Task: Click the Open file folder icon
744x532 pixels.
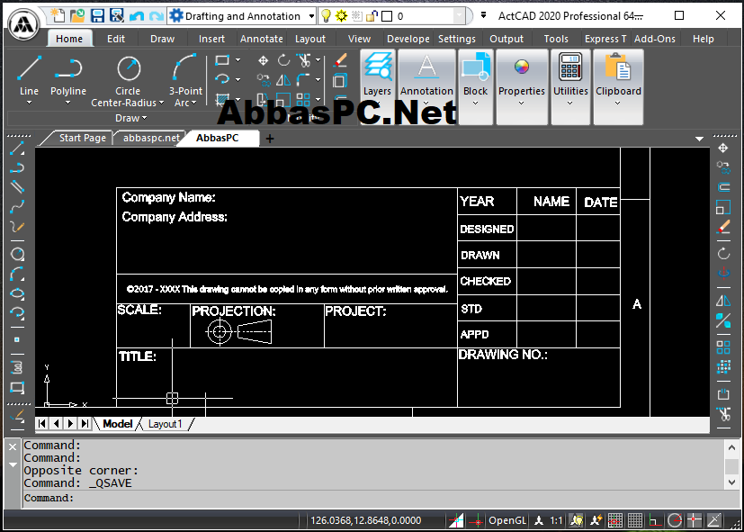Action: [77, 15]
